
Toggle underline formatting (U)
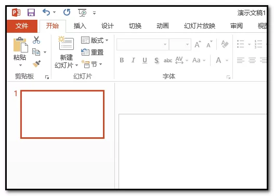point(145,60)
